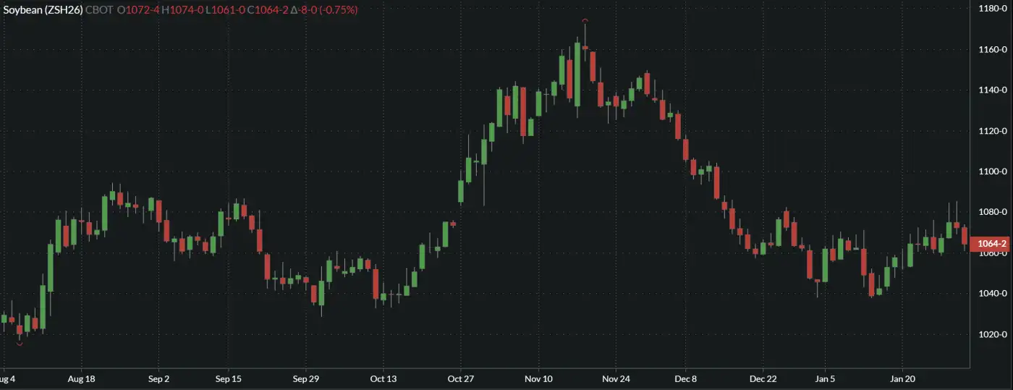Click the low value L1061-0
This screenshot has height=390, width=1013.
225,10
